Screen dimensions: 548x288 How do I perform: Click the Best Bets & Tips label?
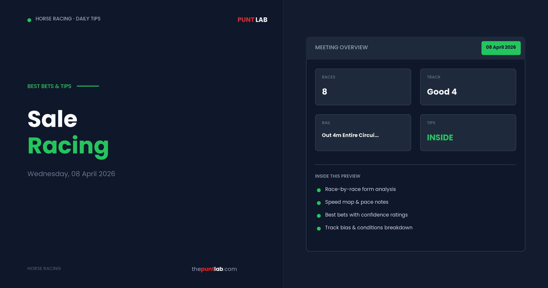pos(49,86)
